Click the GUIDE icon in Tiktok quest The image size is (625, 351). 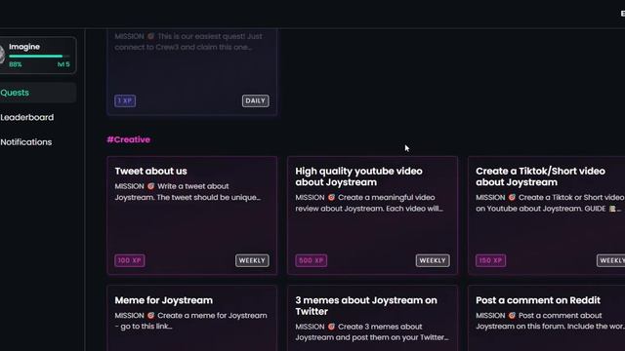click(x=612, y=209)
